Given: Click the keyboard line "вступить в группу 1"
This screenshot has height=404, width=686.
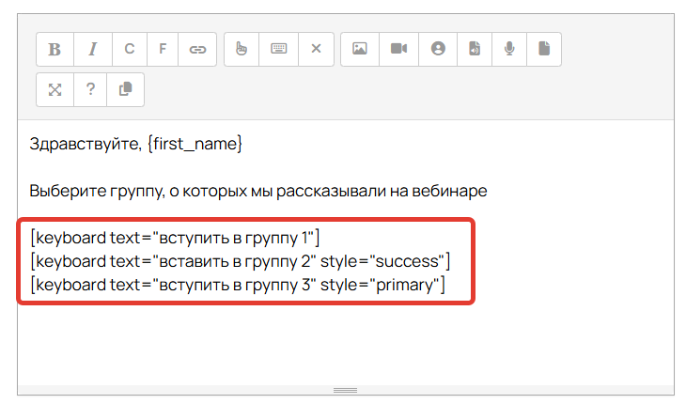Looking at the screenshot, I should [x=175, y=238].
